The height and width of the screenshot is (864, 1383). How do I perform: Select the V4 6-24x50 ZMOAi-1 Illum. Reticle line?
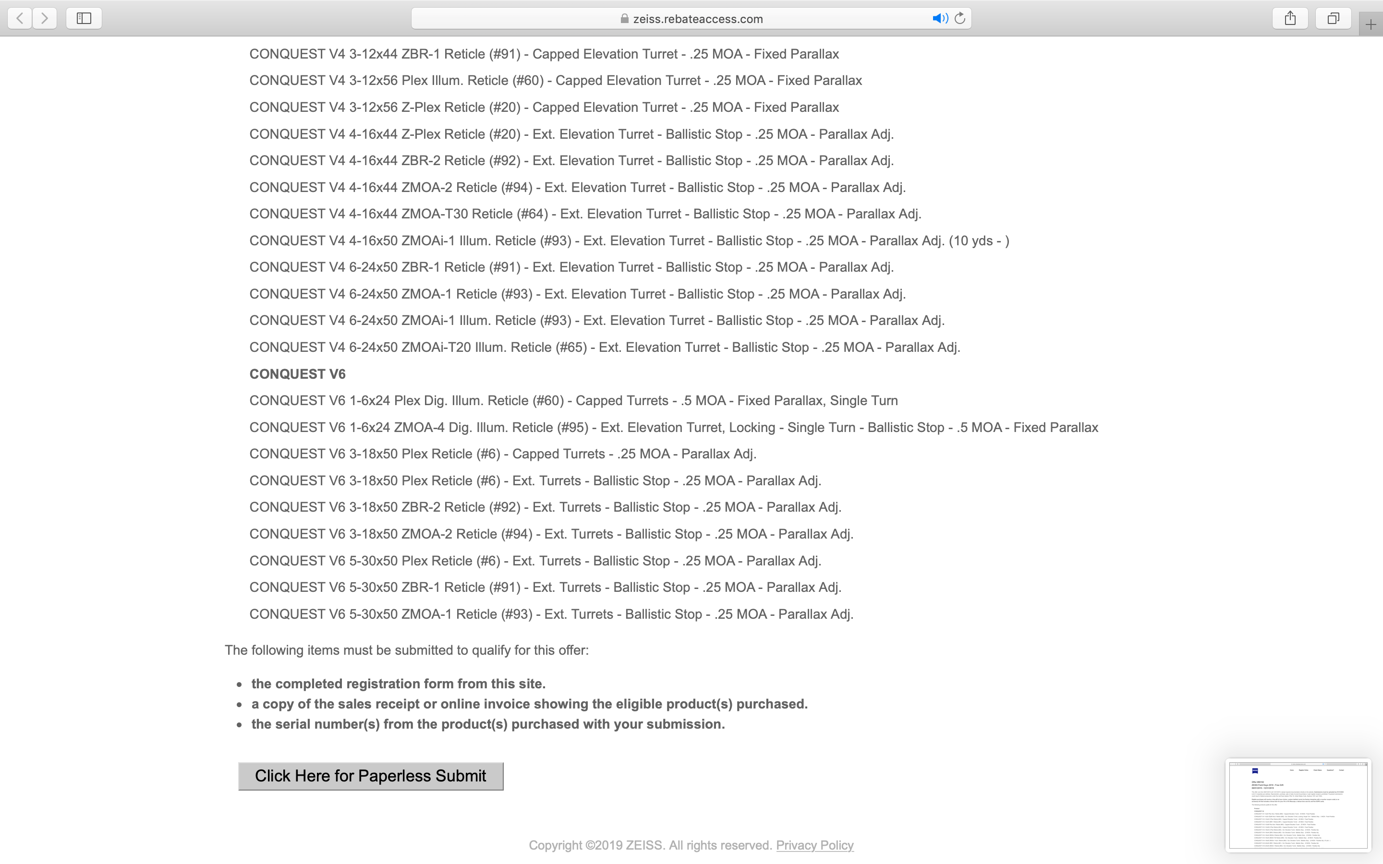597,321
